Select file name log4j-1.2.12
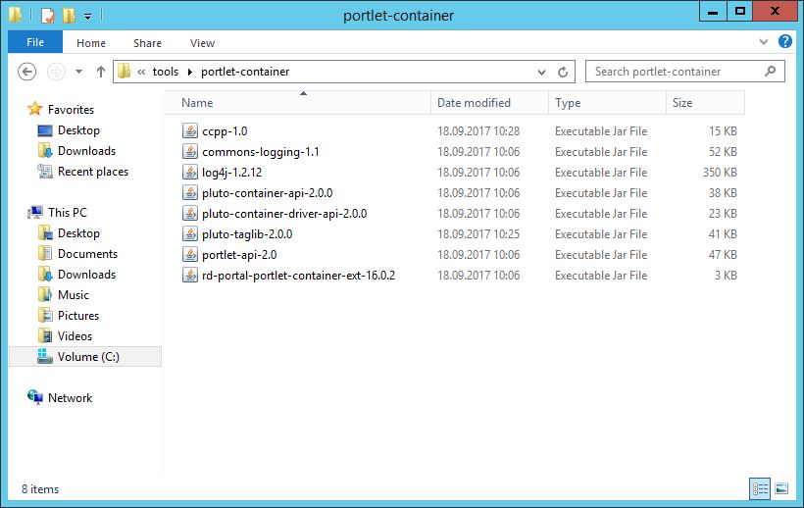Viewport: 804px width, 508px height. click(x=231, y=173)
